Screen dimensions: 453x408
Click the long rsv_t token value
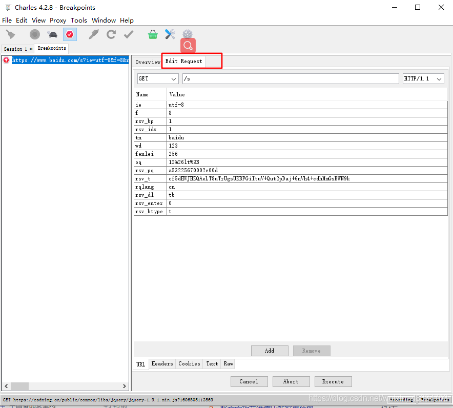point(307,178)
